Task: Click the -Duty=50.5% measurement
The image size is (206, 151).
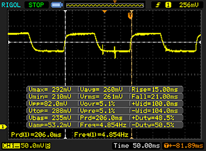Action: (x=153, y=125)
